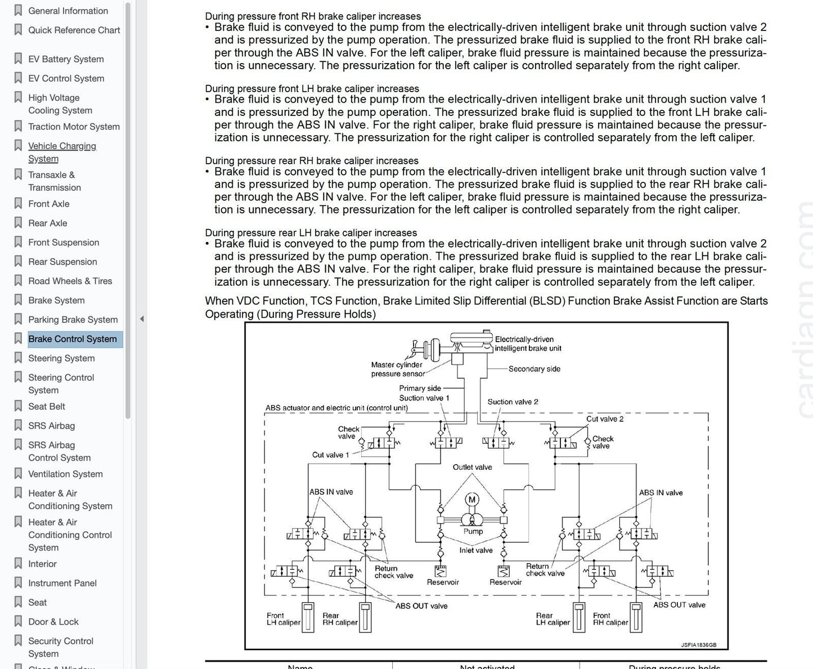The width and height of the screenshot is (813, 669).
Task: Go to the Interior section
Action: click(42, 564)
